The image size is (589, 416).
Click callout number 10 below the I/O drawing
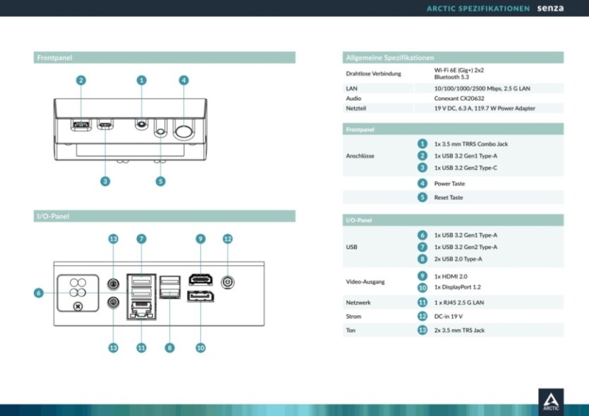(200, 348)
